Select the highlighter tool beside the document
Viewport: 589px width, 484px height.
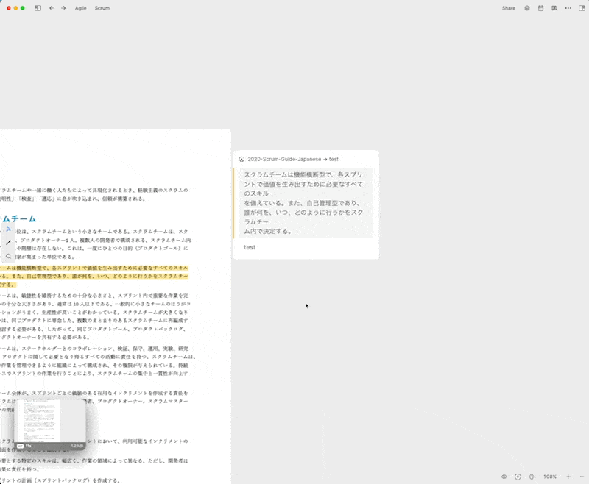pos(8,229)
